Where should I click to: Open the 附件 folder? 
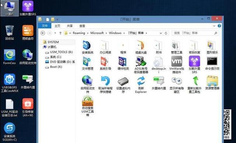click(159, 47)
